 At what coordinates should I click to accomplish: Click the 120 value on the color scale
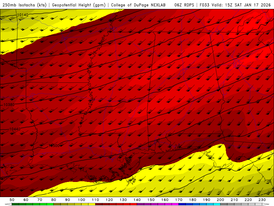point(109,200)
